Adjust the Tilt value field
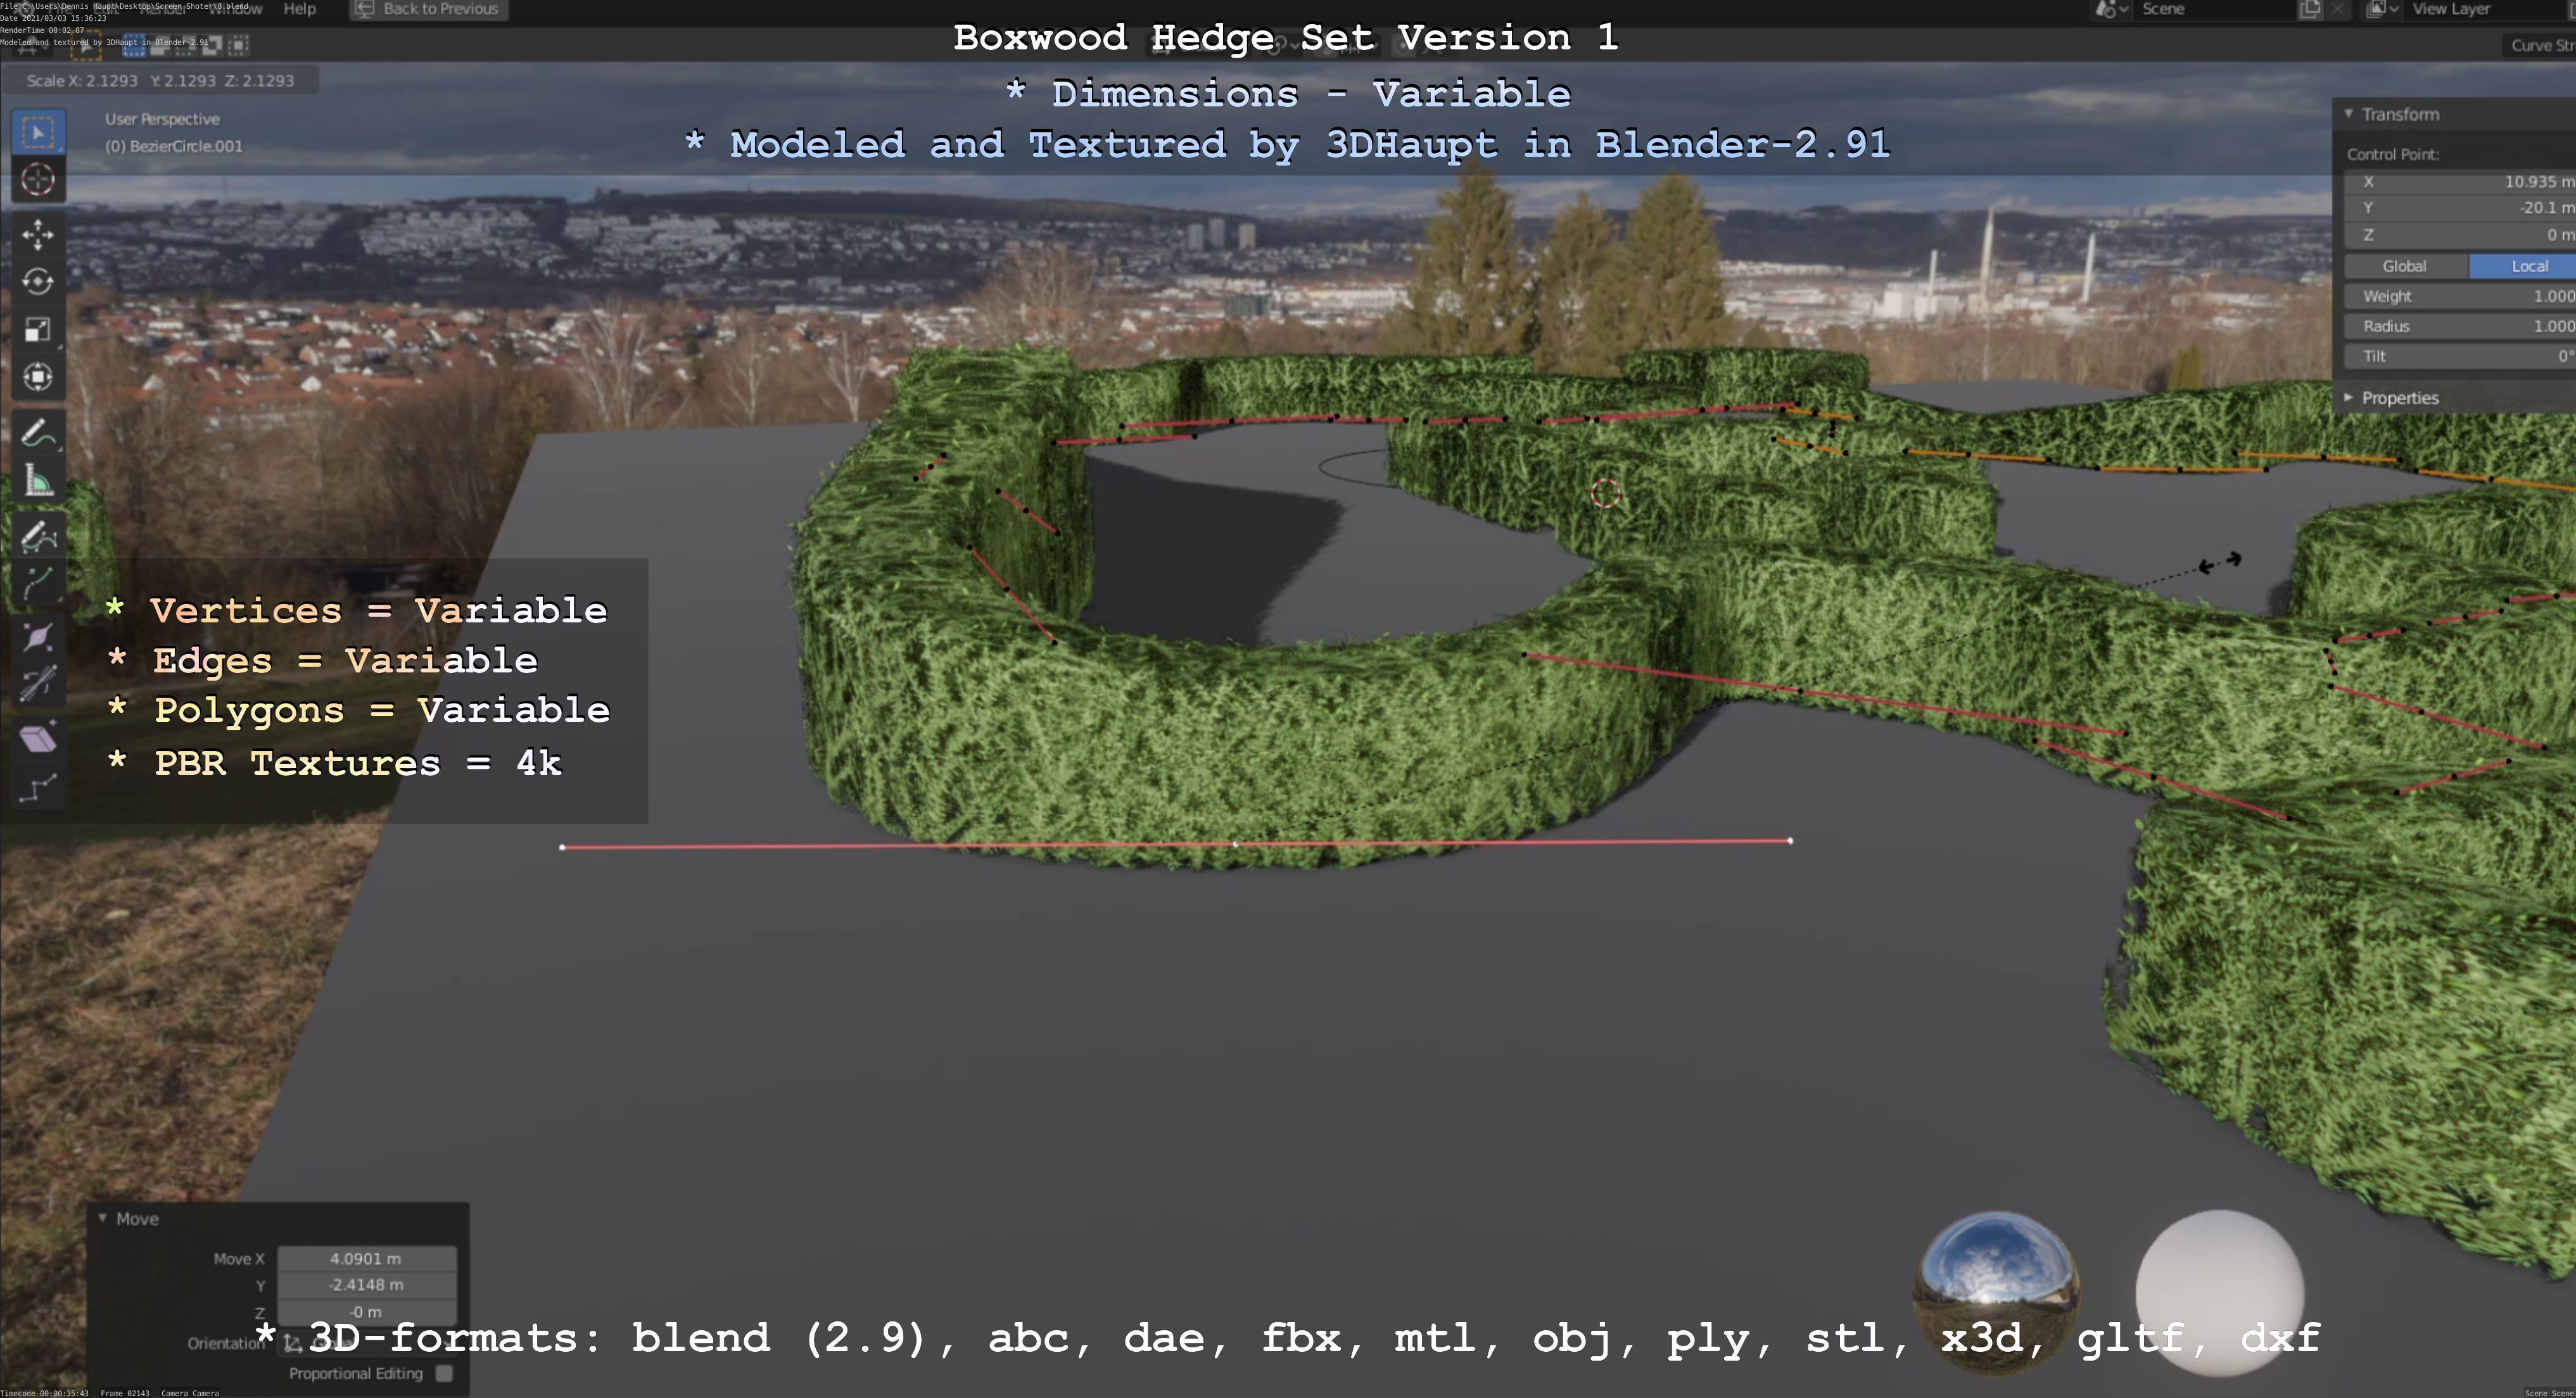This screenshot has height=1398, width=2576. pos(2460,356)
